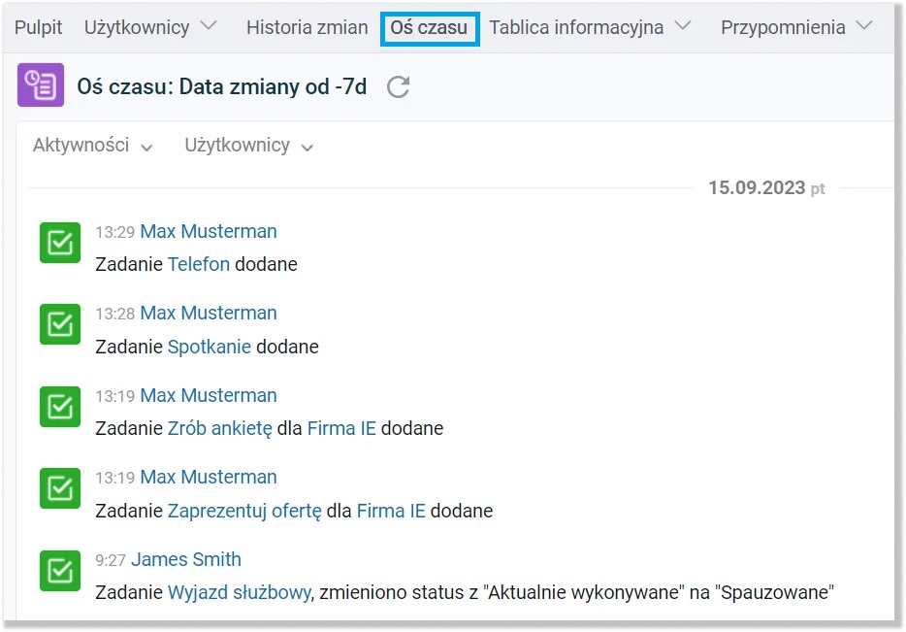Expand the Tablica informacyjna menu
The width and height of the screenshot is (906, 632).
tap(578, 27)
